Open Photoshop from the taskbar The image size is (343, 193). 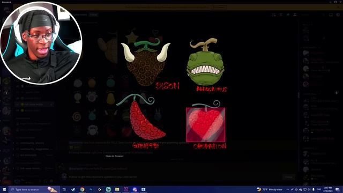(x=91, y=189)
